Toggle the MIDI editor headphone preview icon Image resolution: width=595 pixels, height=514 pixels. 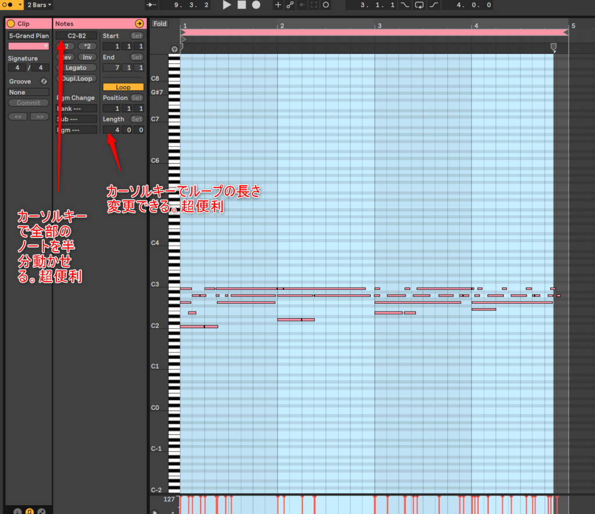point(175,49)
